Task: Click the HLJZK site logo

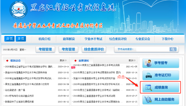Action: tap(19, 10)
